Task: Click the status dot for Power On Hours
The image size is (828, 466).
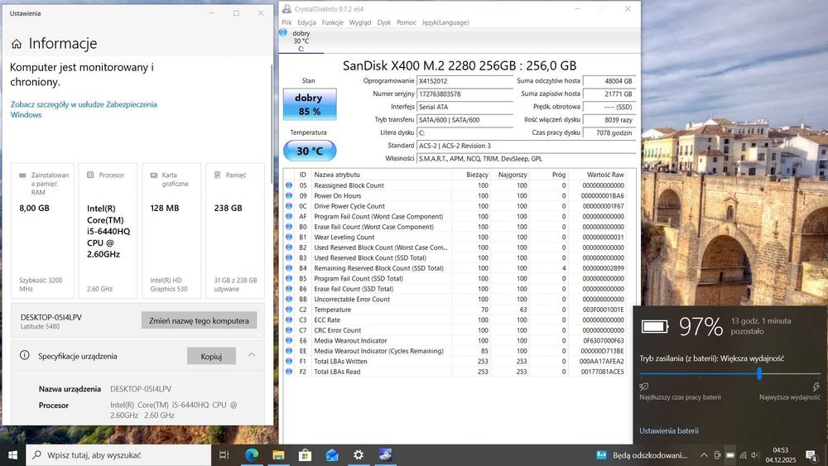Action: [x=289, y=196]
